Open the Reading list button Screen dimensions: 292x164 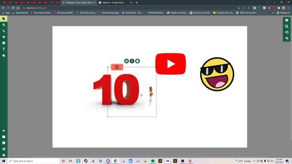[283, 13]
